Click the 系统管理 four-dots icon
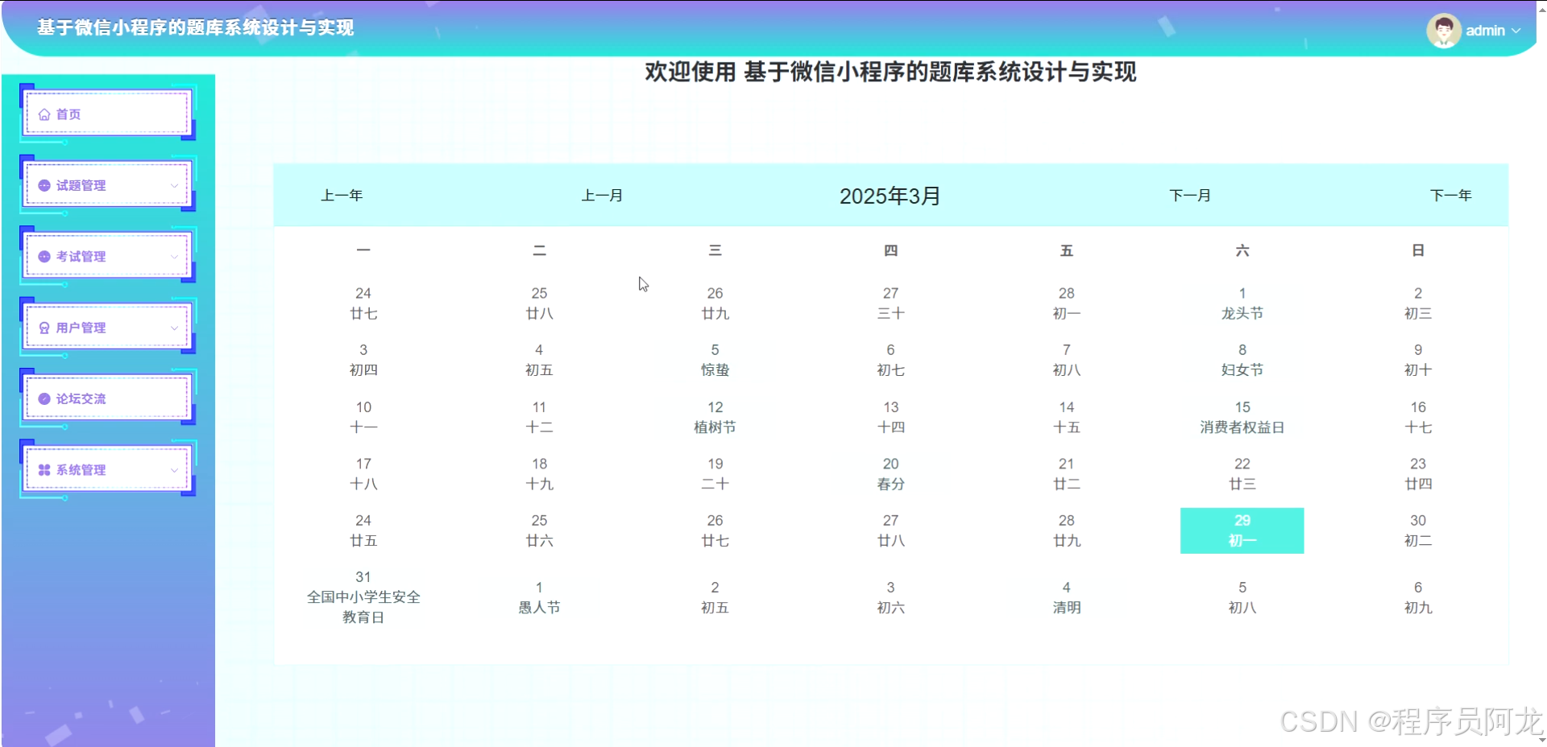 44,470
